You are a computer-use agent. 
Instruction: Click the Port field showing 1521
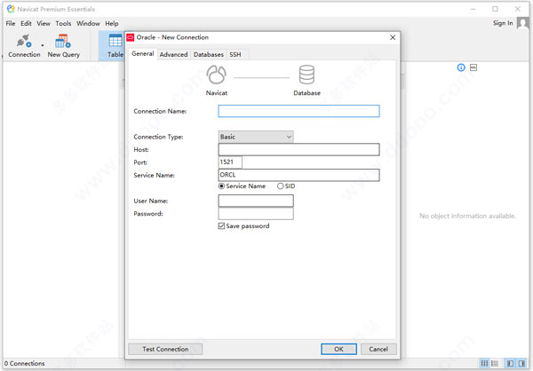[x=230, y=162]
